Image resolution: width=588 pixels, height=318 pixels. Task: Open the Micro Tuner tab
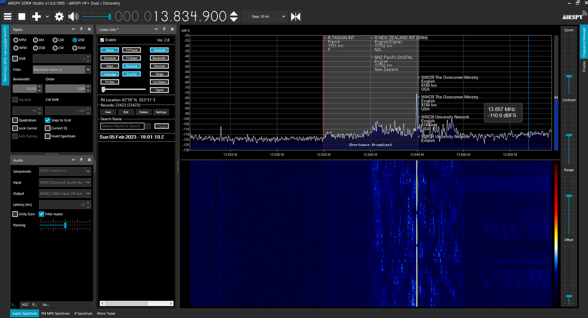coord(106,313)
